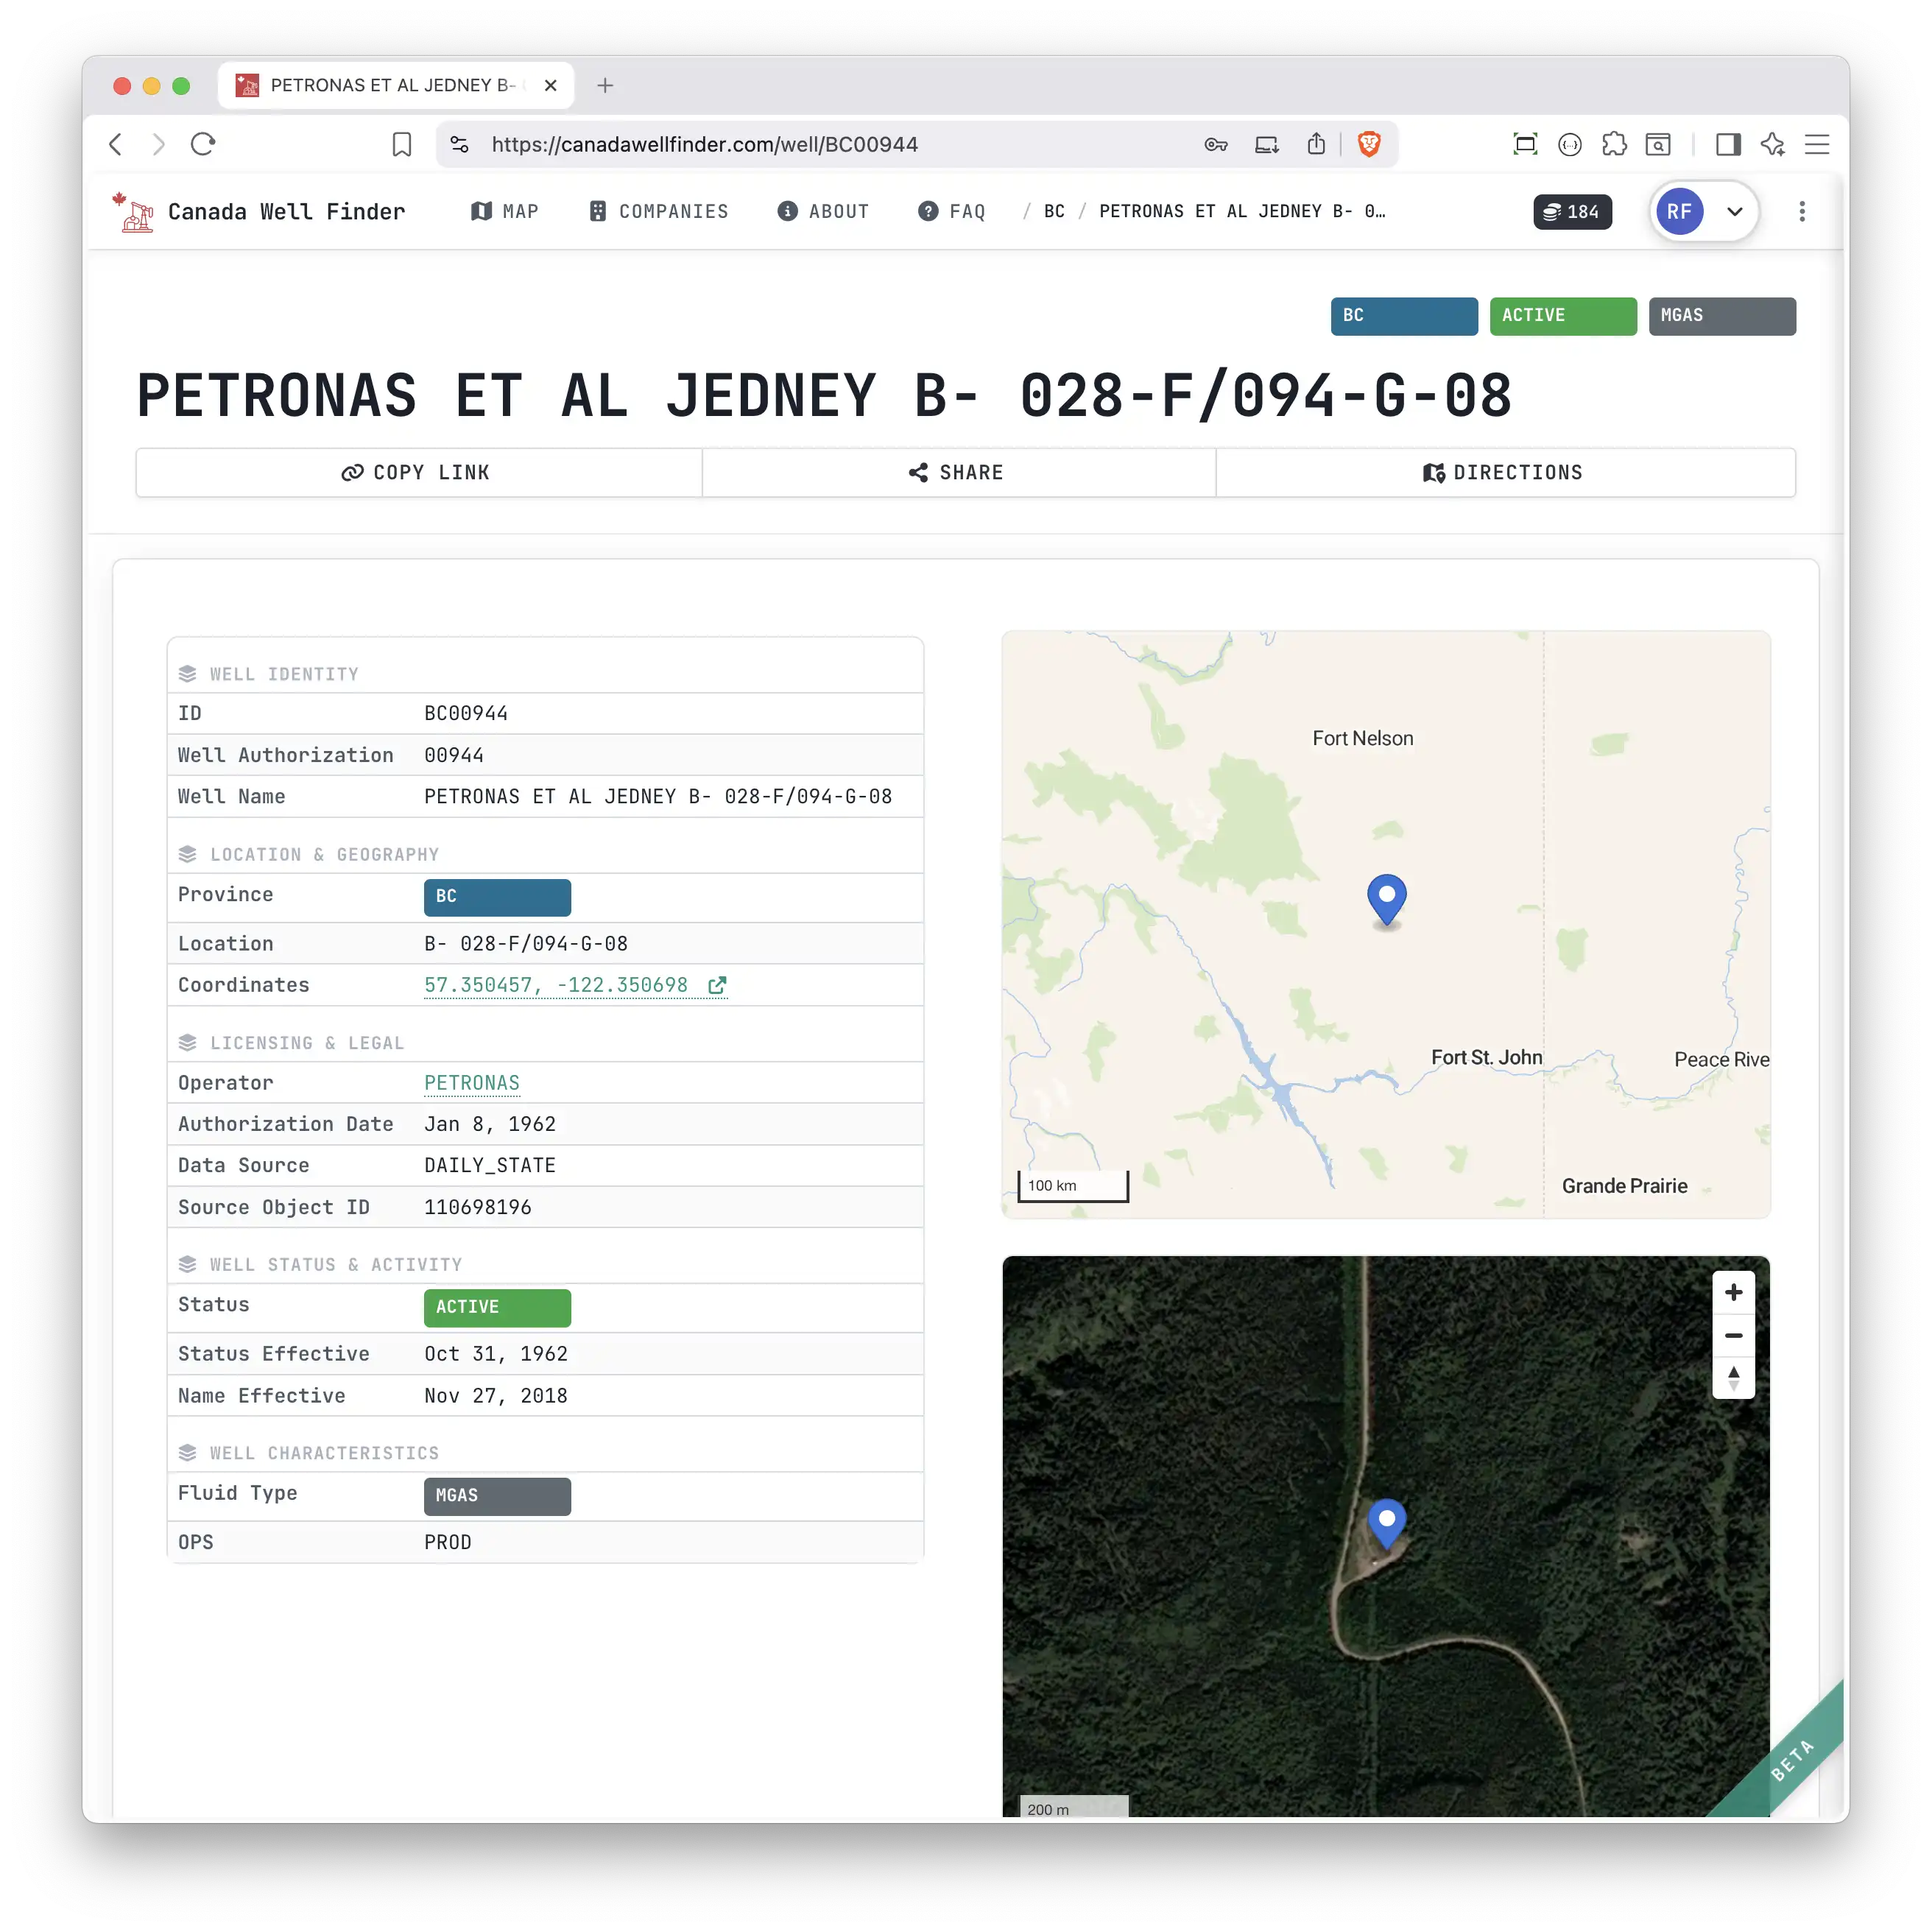The height and width of the screenshot is (1932, 1932).
Task: Open the PETRONAS operator link
Action: point(471,1083)
